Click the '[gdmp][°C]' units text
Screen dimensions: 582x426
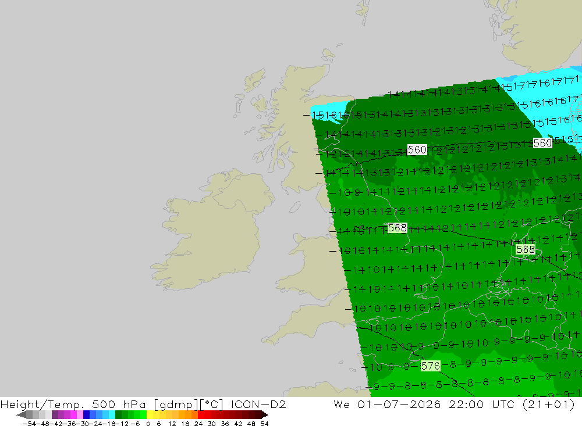(x=189, y=404)
